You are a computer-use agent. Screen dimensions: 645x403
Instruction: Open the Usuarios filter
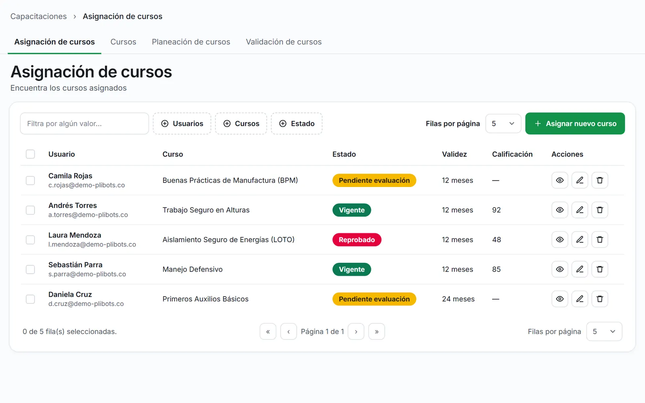(x=182, y=124)
